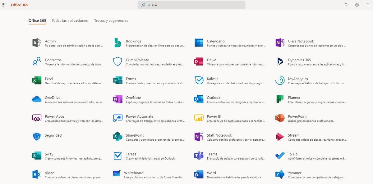The height and width of the screenshot is (184, 373).
Task: Click the search magnifier icon
Action: (x=143, y=5)
